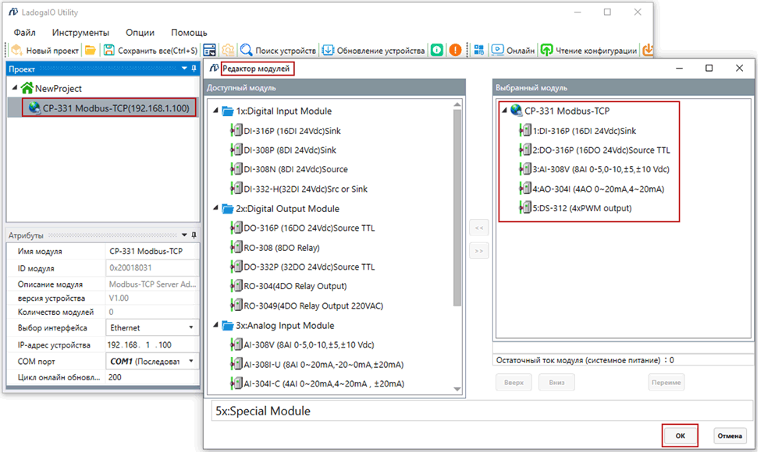Click the Вверх button
Viewport: 764px width, 452px height.
tap(514, 383)
